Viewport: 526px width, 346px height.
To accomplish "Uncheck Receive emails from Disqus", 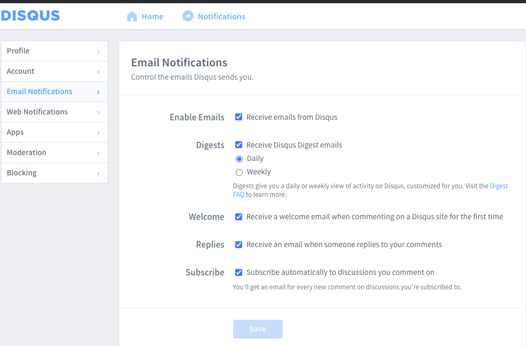I will 239,117.
